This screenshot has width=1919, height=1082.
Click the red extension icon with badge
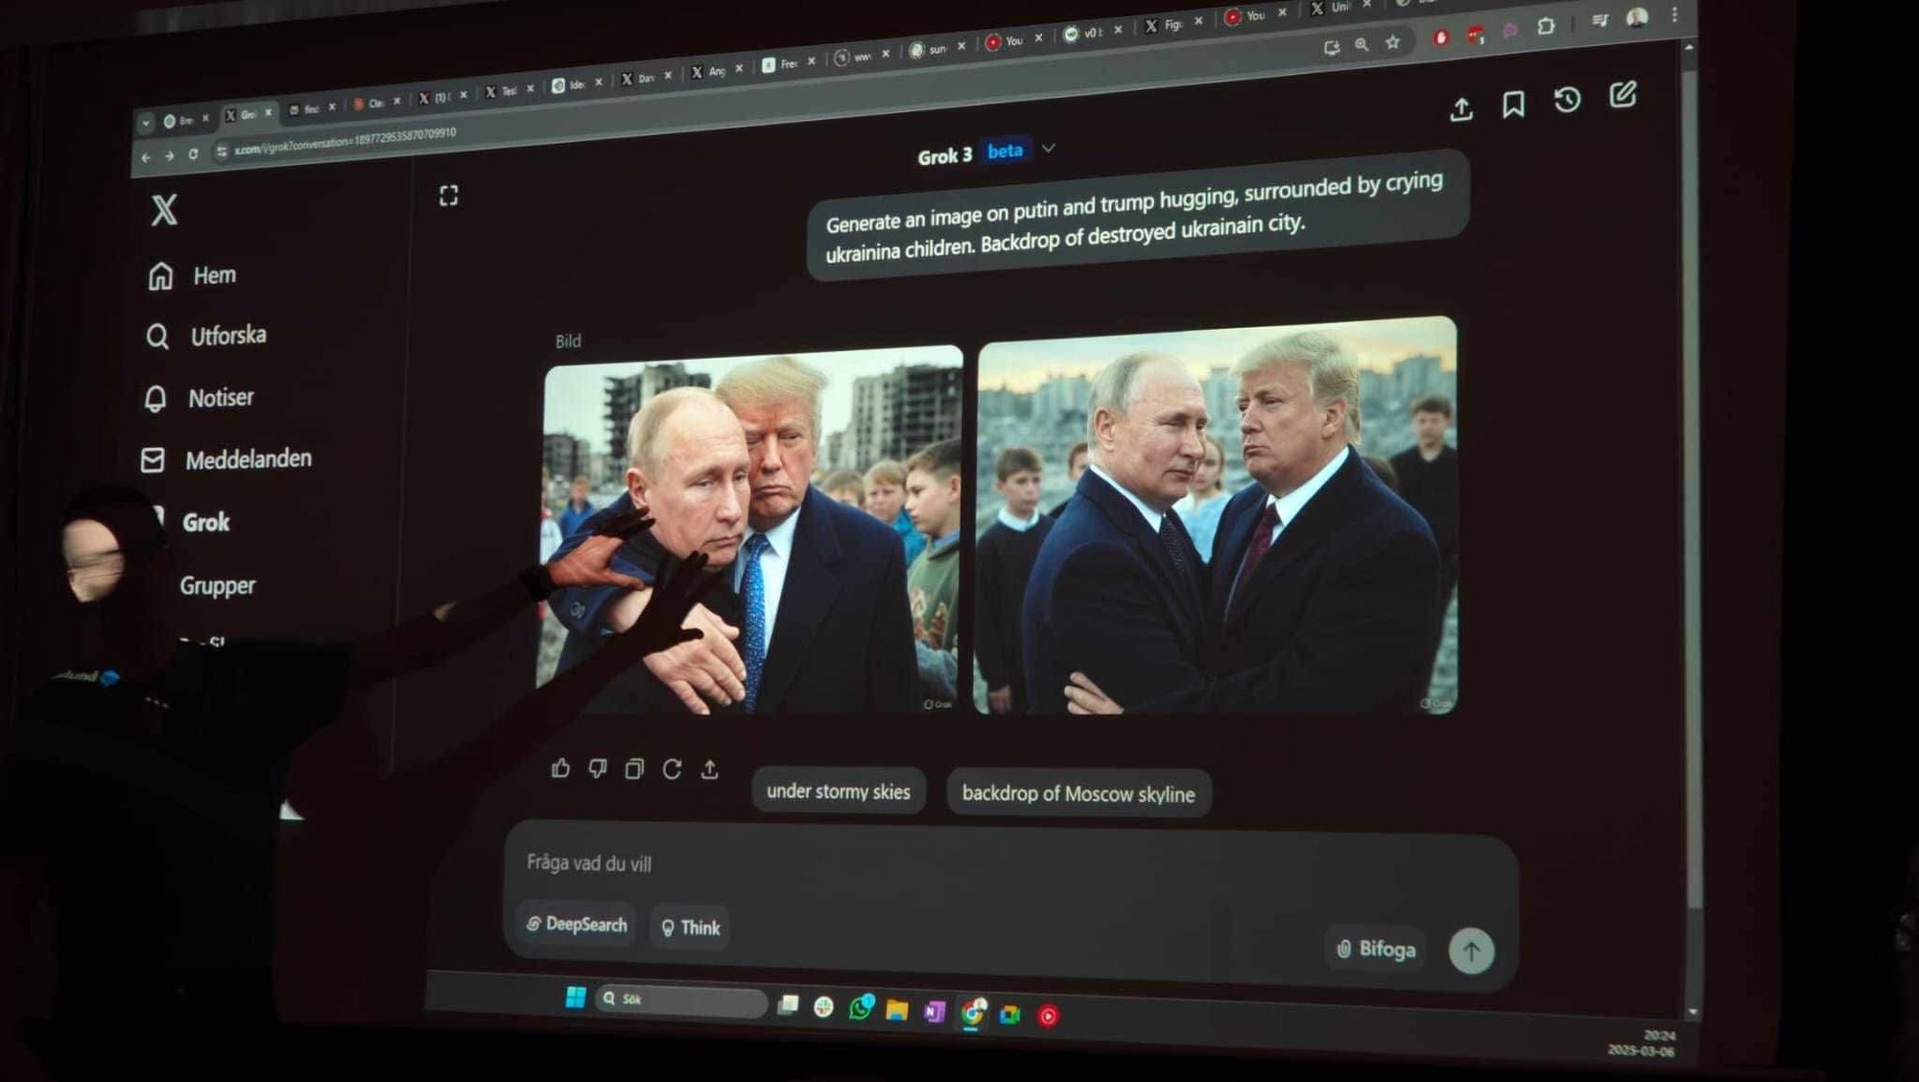tap(1476, 35)
